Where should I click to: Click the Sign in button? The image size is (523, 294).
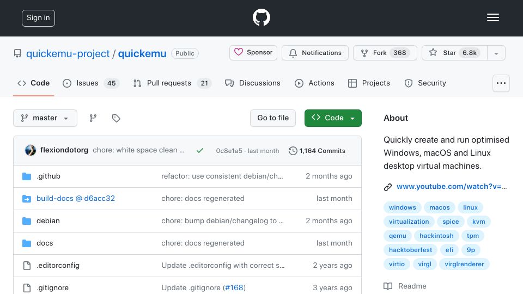(x=38, y=18)
